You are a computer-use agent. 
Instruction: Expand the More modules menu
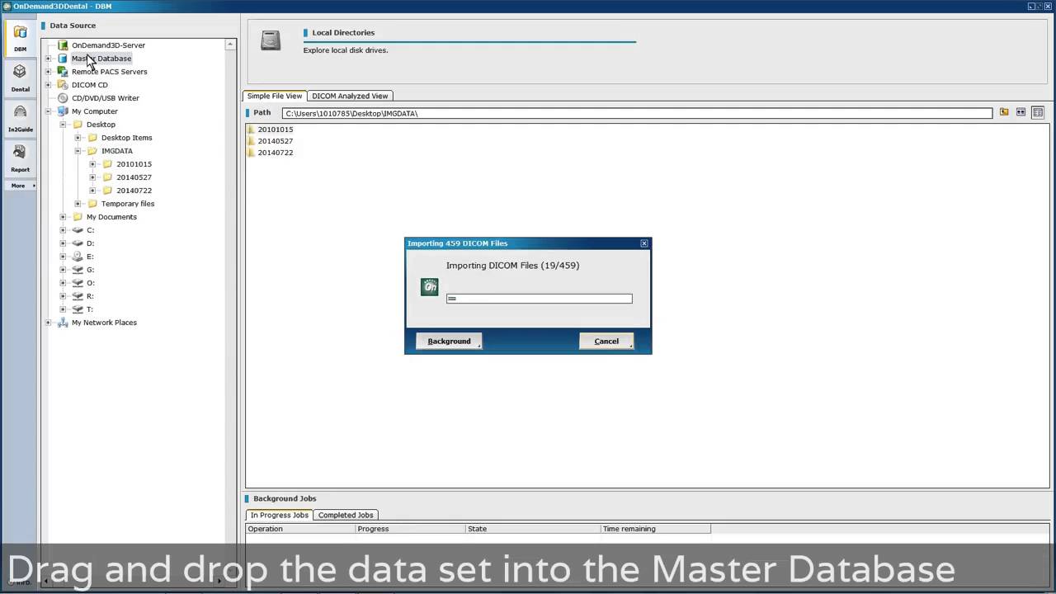pos(20,186)
